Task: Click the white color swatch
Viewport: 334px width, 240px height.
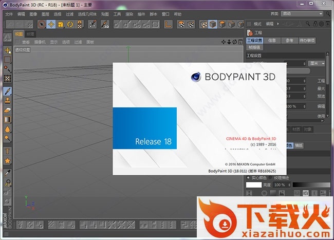Action: click(254, 185)
